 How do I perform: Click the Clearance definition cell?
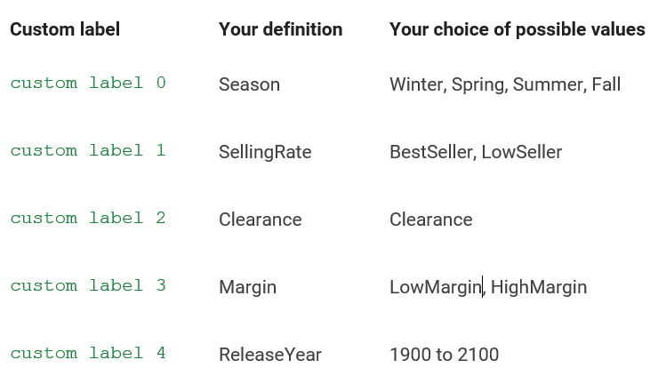click(261, 220)
